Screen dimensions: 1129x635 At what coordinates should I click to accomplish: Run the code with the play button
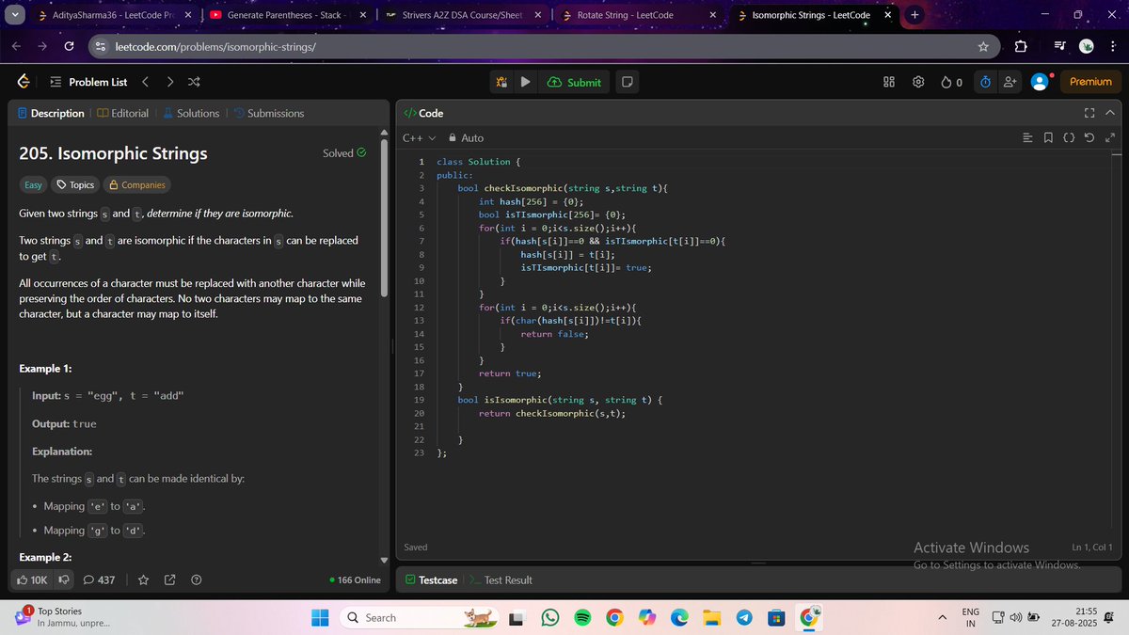click(x=525, y=82)
